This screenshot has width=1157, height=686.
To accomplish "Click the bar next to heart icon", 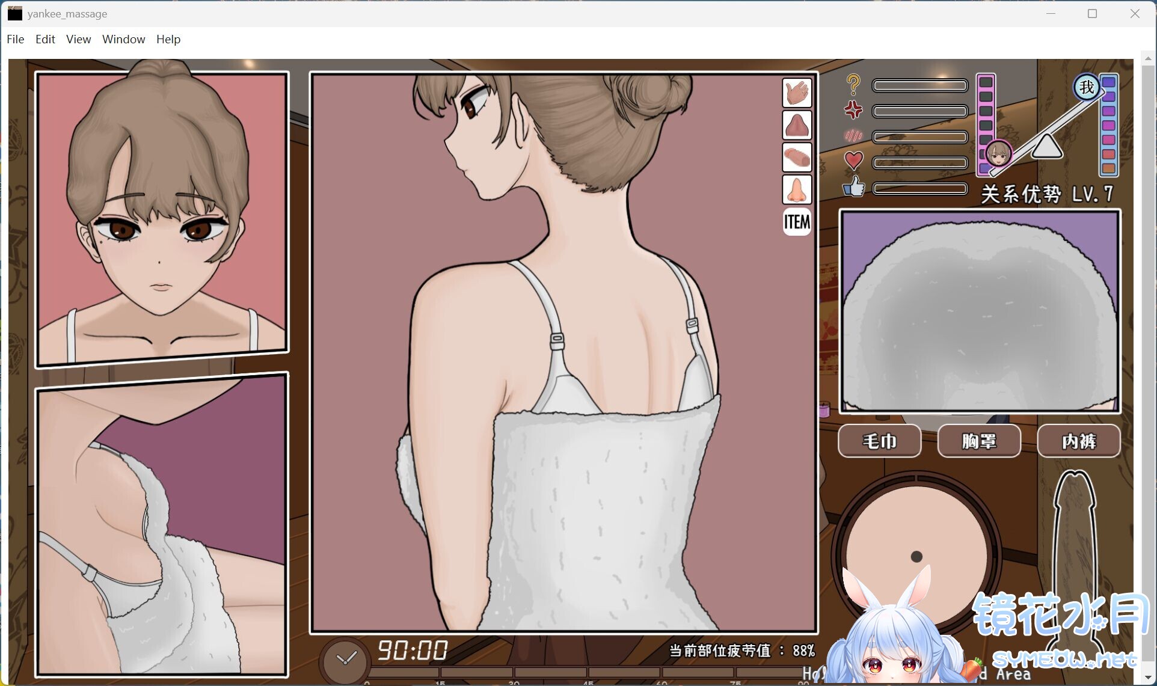I will (920, 162).
